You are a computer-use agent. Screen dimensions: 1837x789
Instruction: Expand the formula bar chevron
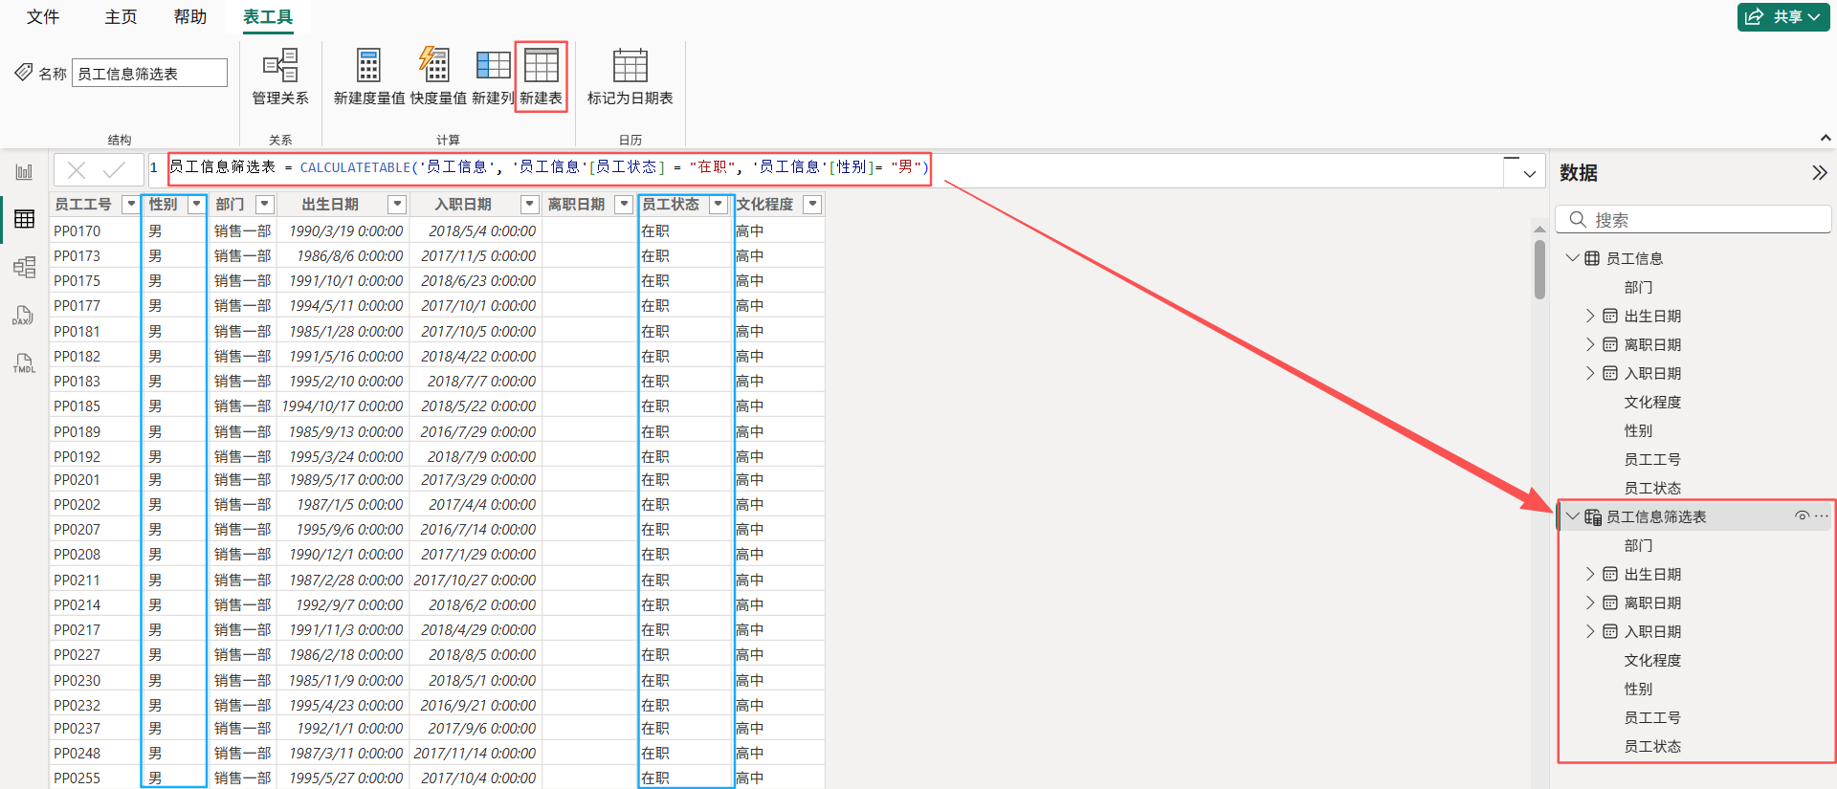pyautogui.click(x=1529, y=174)
